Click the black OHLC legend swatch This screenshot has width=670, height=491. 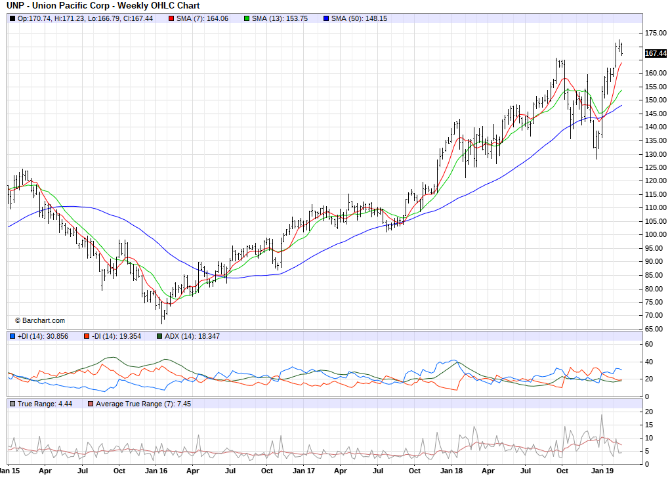coord(12,18)
